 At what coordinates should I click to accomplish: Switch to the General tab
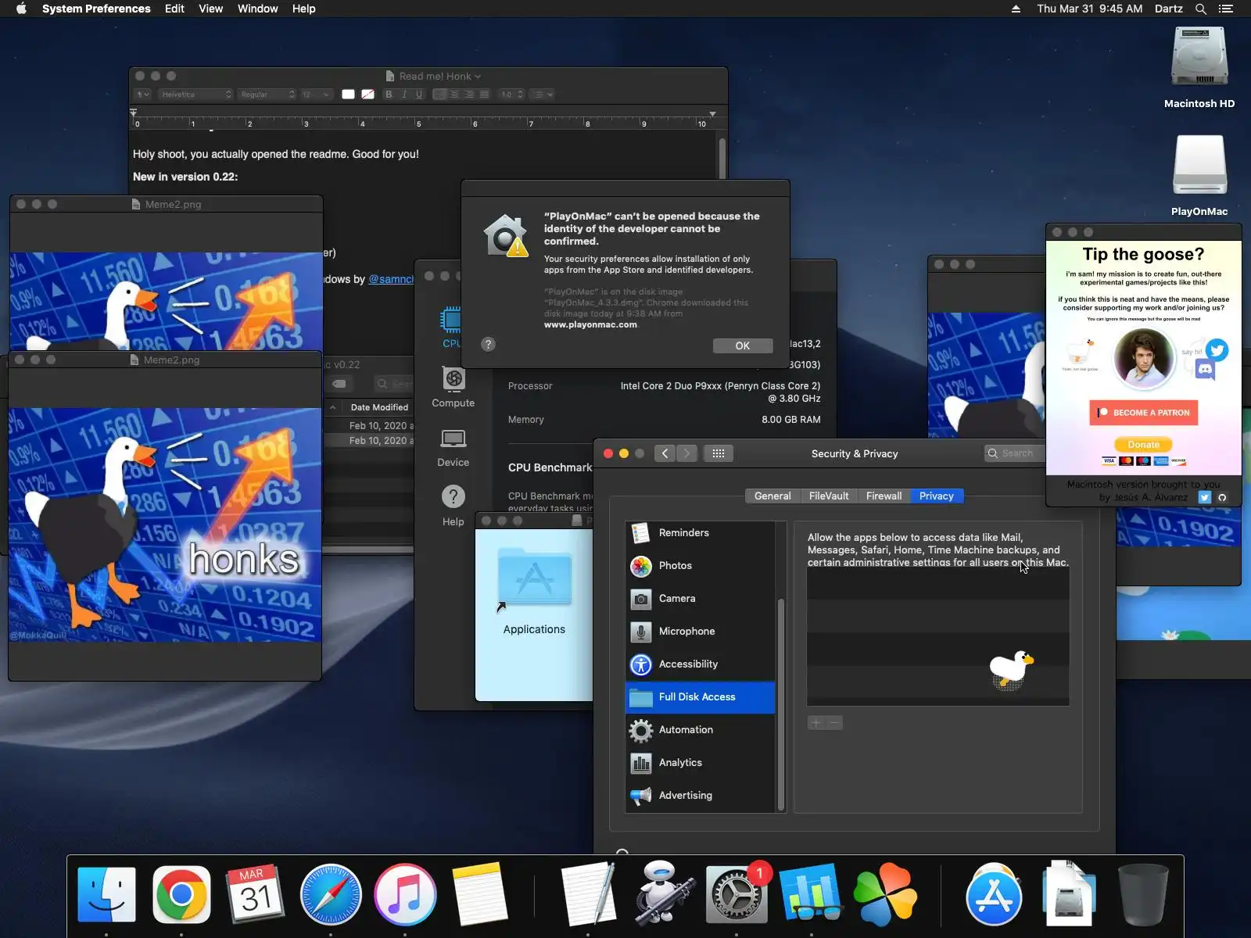click(x=772, y=496)
